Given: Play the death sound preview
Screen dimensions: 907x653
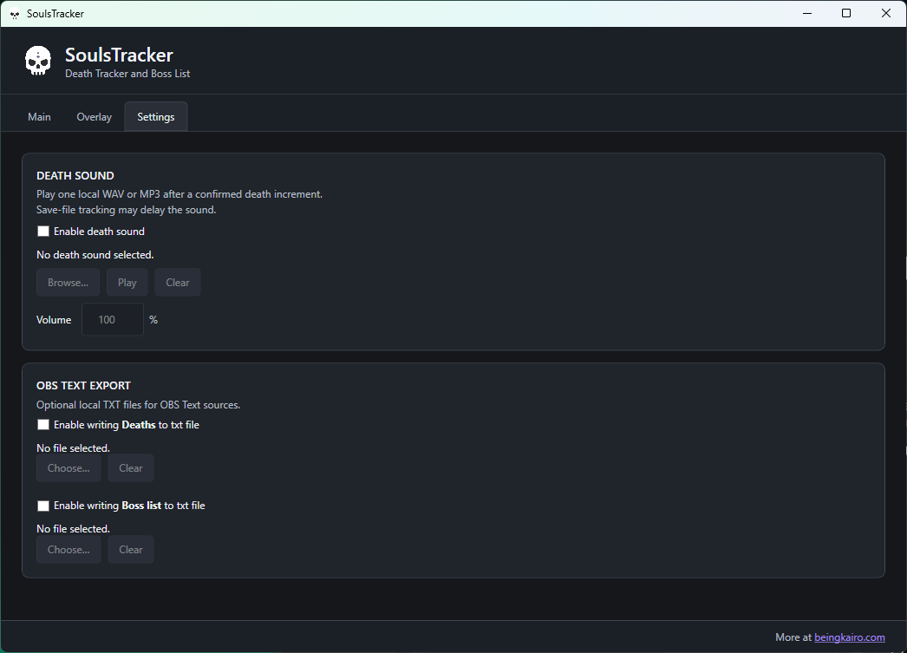Looking at the screenshot, I should point(127,282).
